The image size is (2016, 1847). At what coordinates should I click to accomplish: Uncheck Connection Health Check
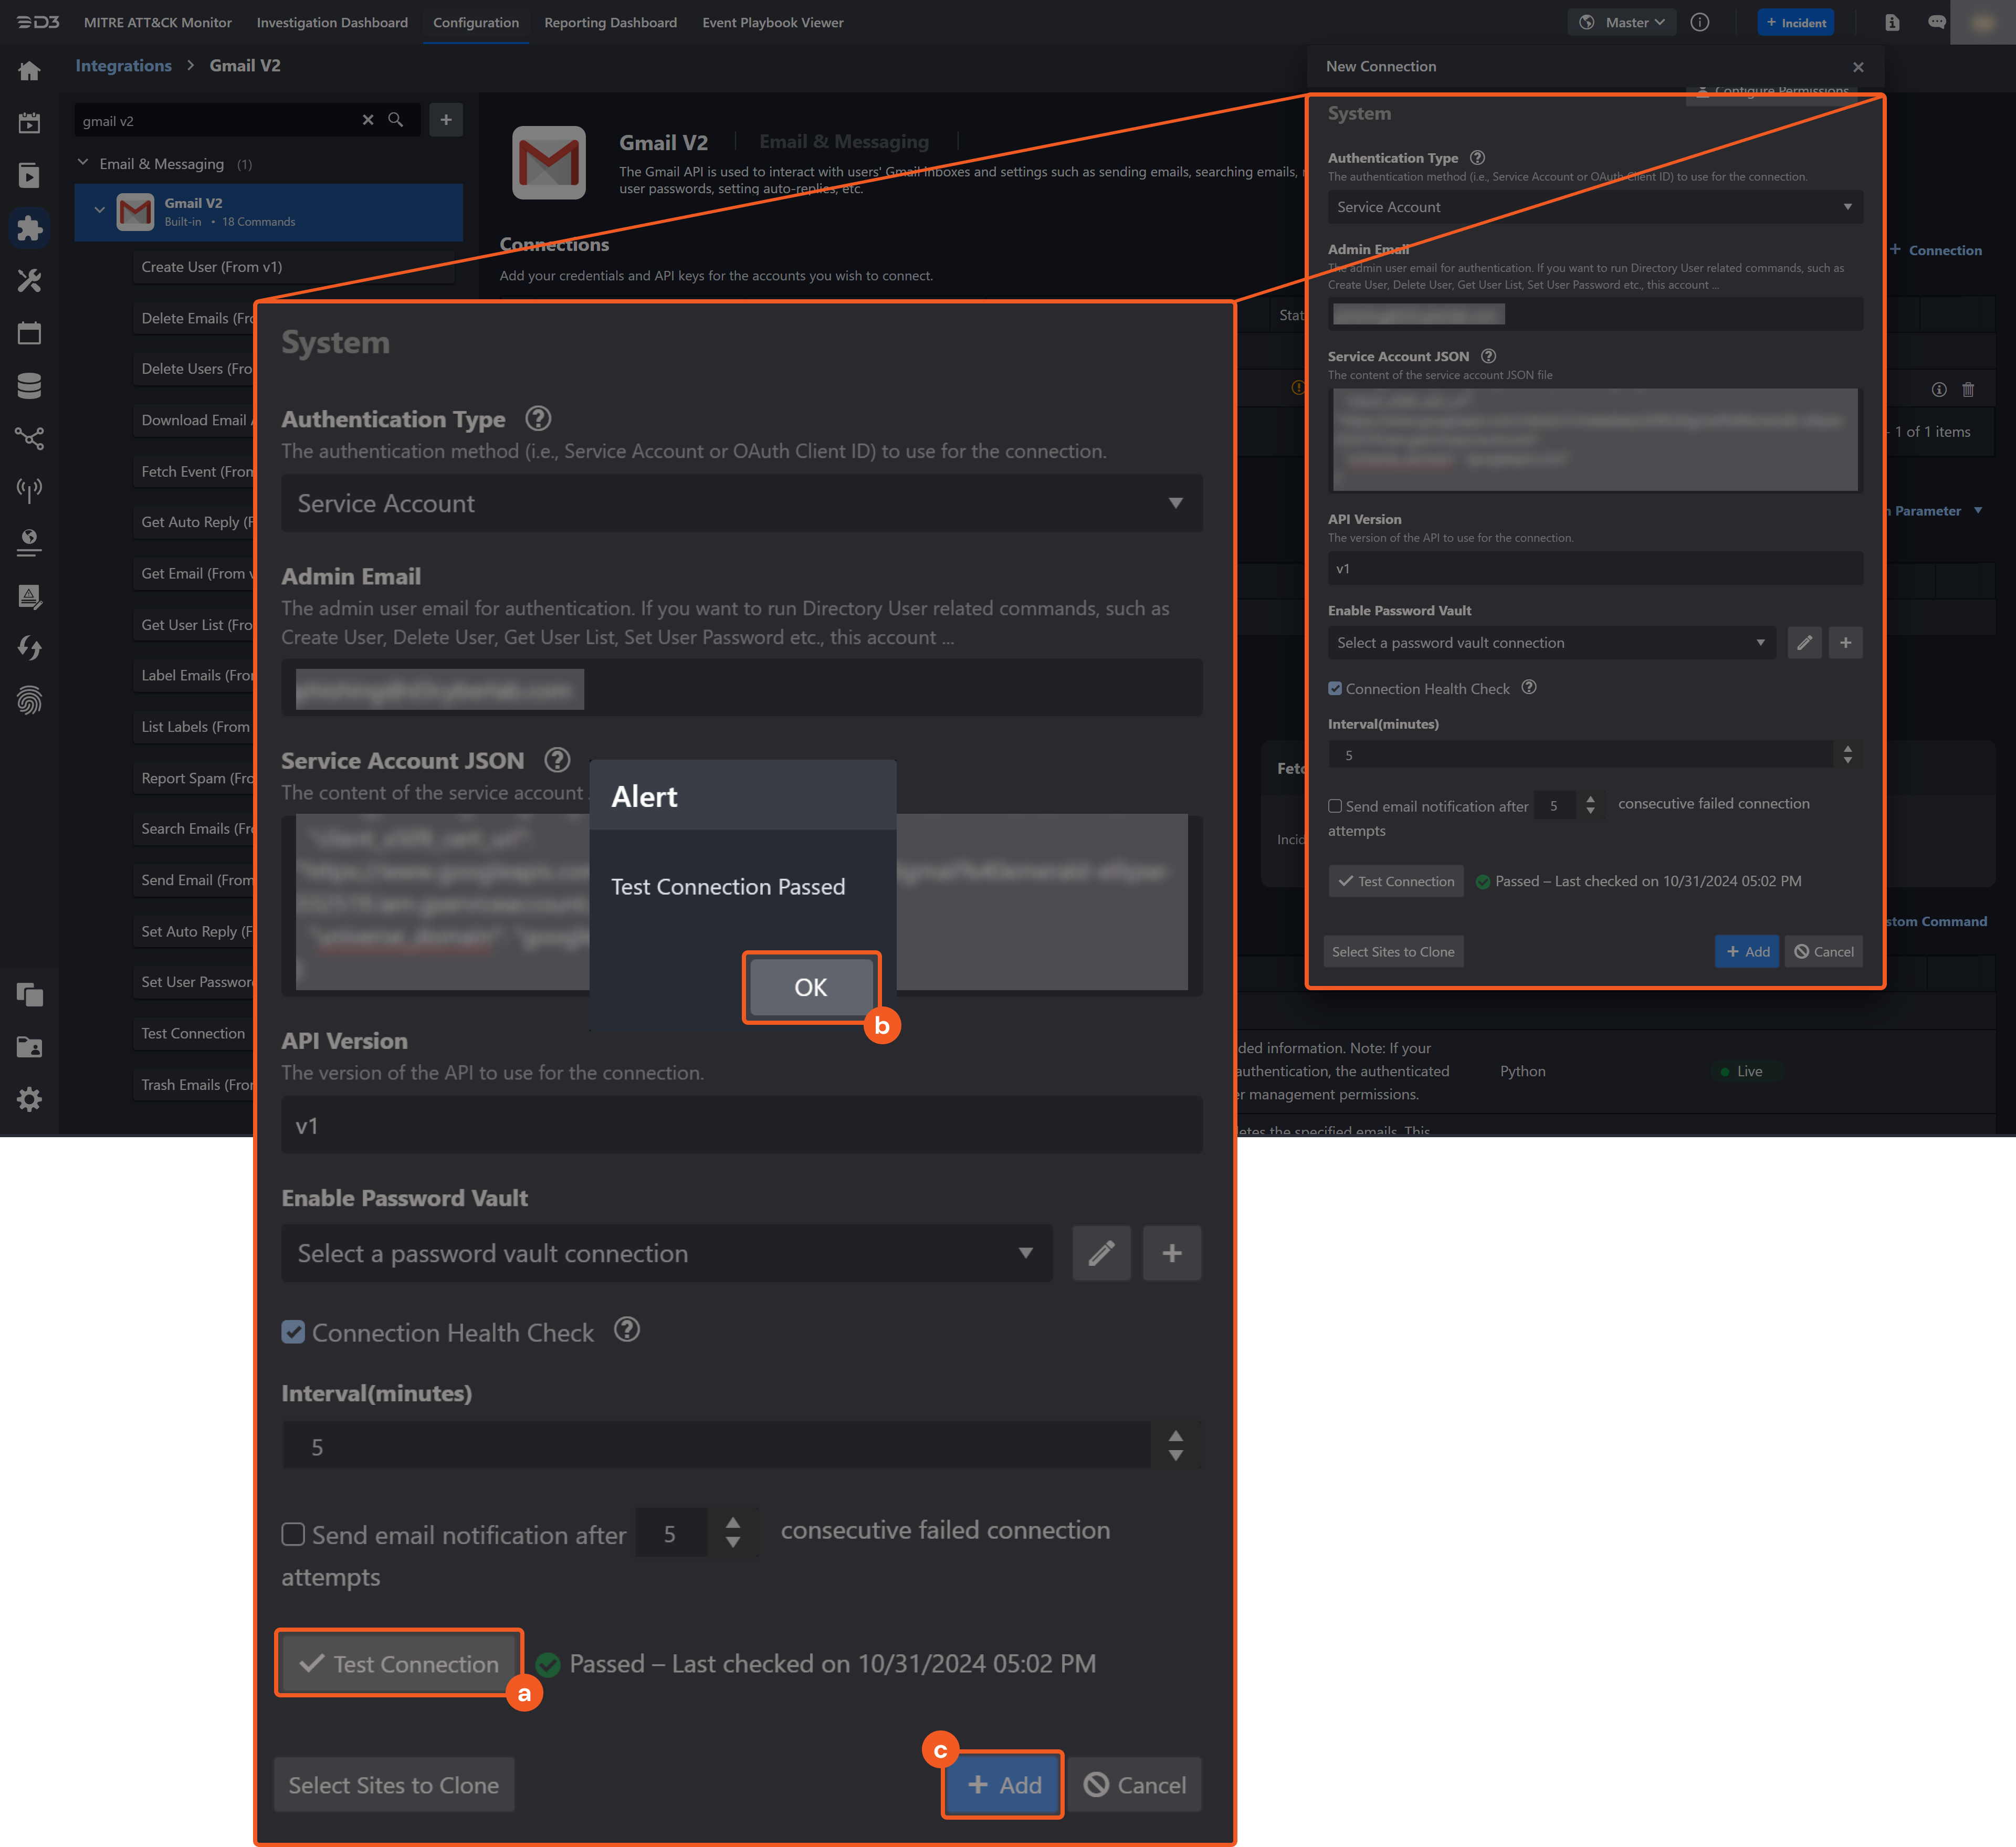pyautogui.click(x=294, y=1332)
